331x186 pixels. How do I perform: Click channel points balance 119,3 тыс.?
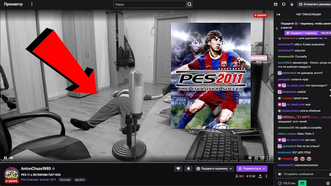pyautogui.click(x=287, y=183)
